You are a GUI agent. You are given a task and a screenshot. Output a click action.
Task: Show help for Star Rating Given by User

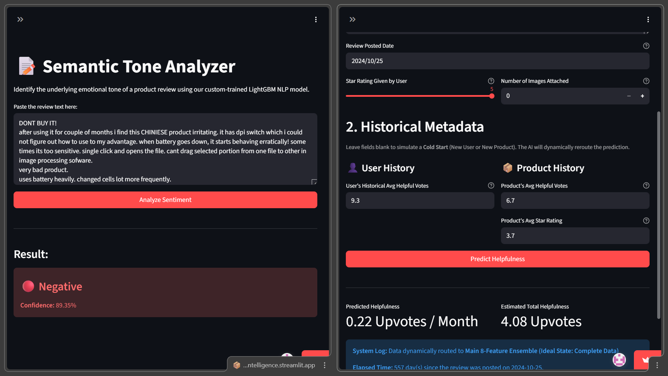(491, 81)
